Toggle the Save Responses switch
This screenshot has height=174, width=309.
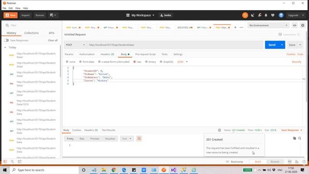6,40
